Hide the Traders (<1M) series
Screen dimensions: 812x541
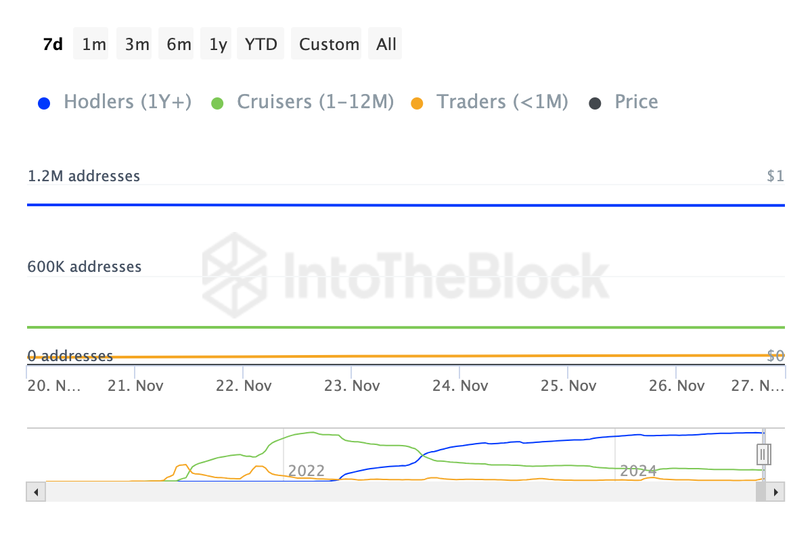[502, 102]
